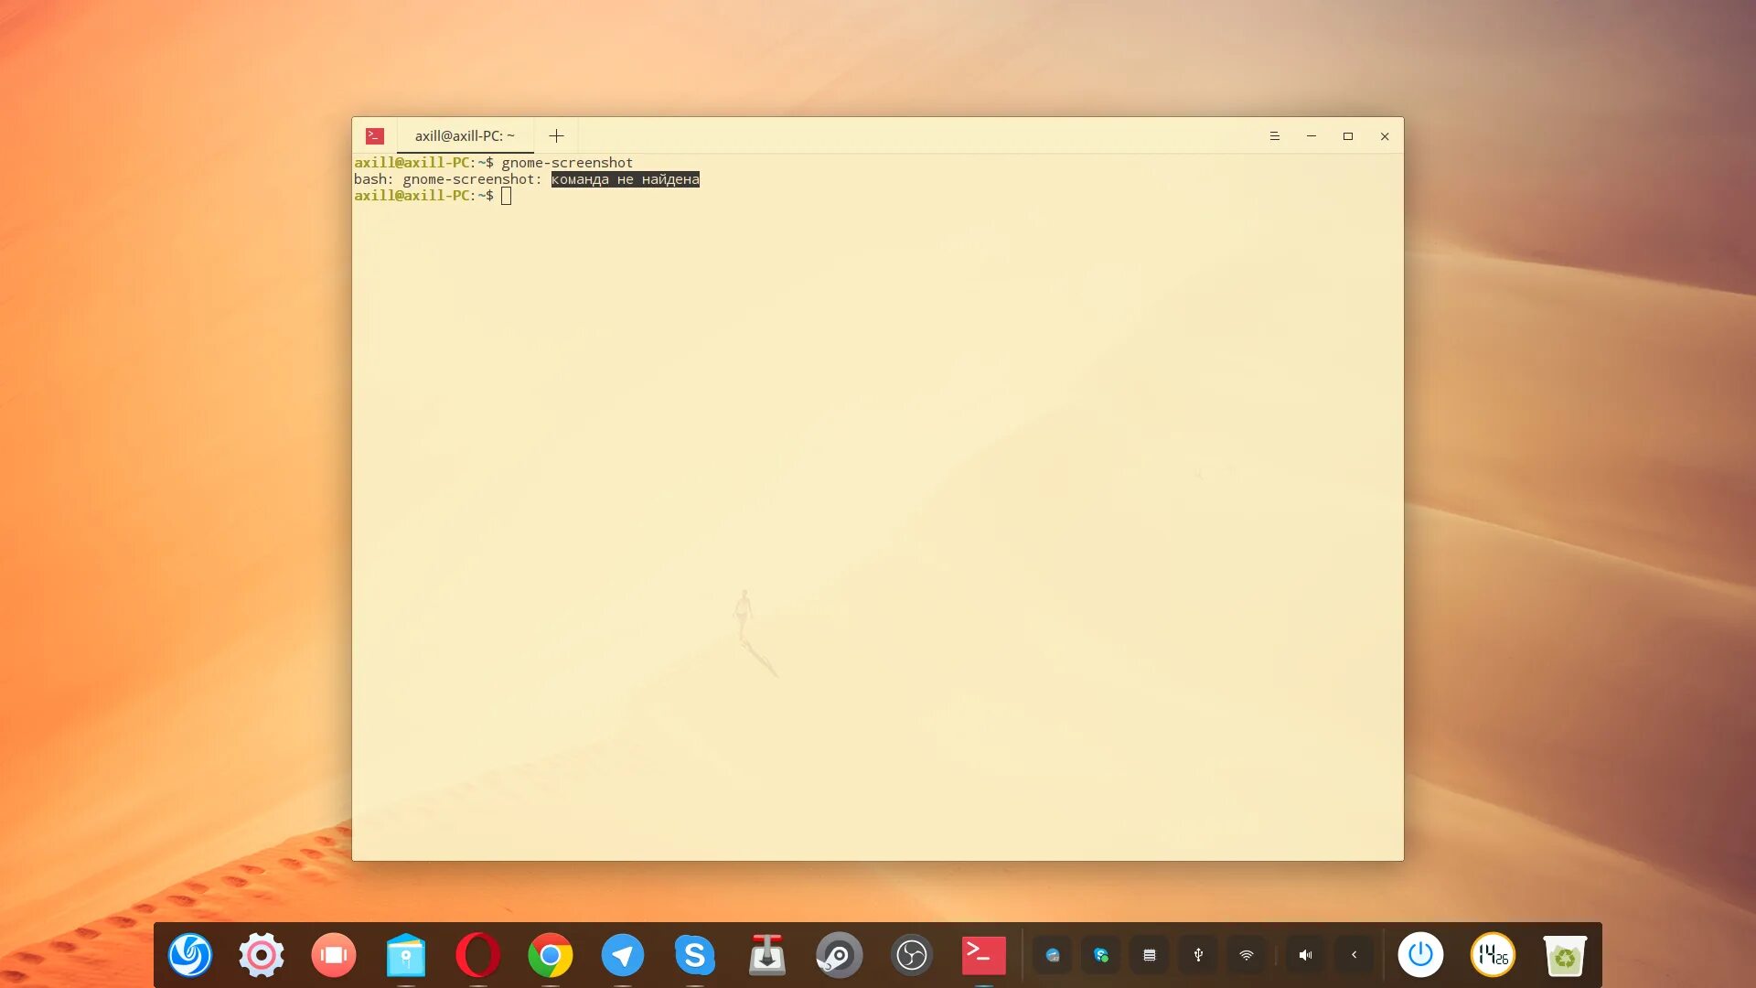Open the terminal hamburger menu
The height and width of the screenshot is (988, 1756).
pos(1274,136)
